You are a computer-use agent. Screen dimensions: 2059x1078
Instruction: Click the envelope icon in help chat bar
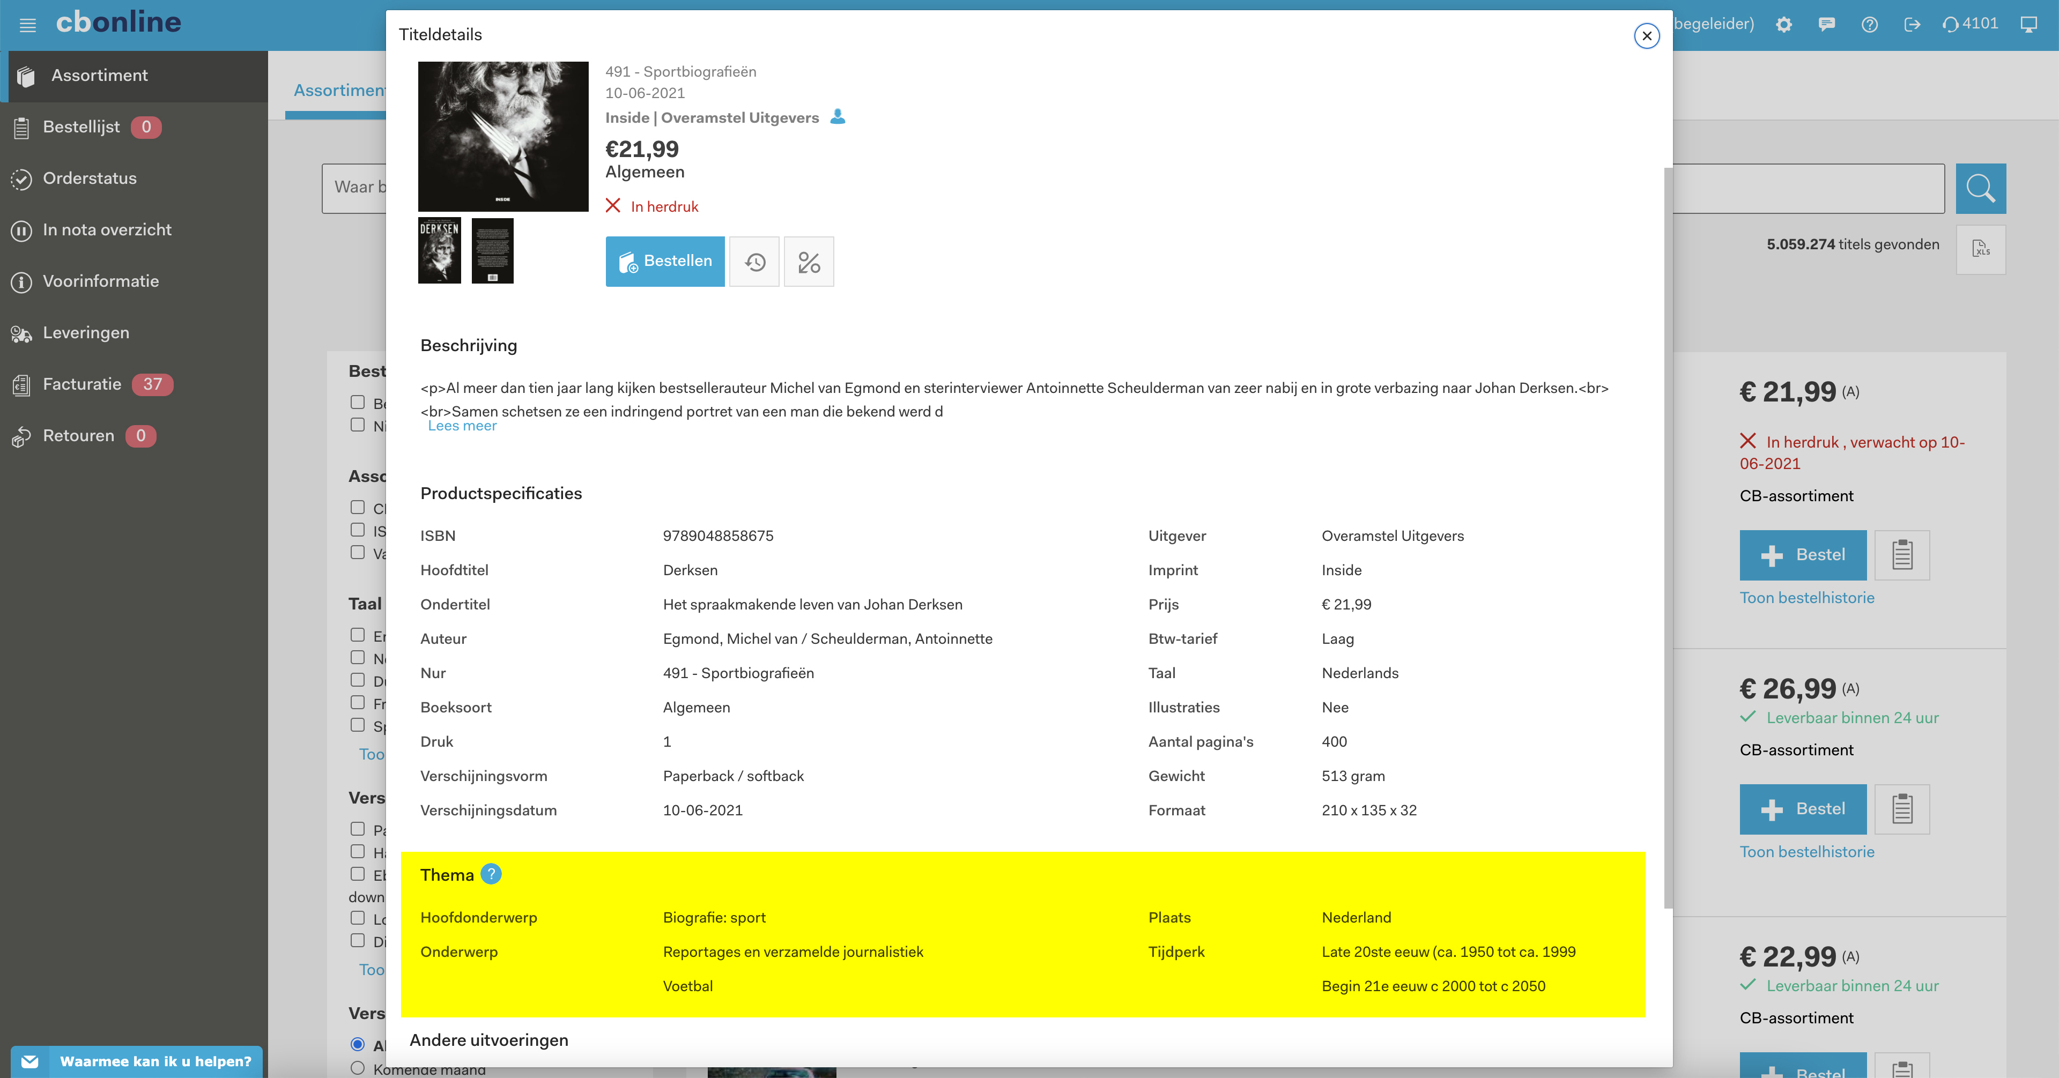(x=29, y=1061)
